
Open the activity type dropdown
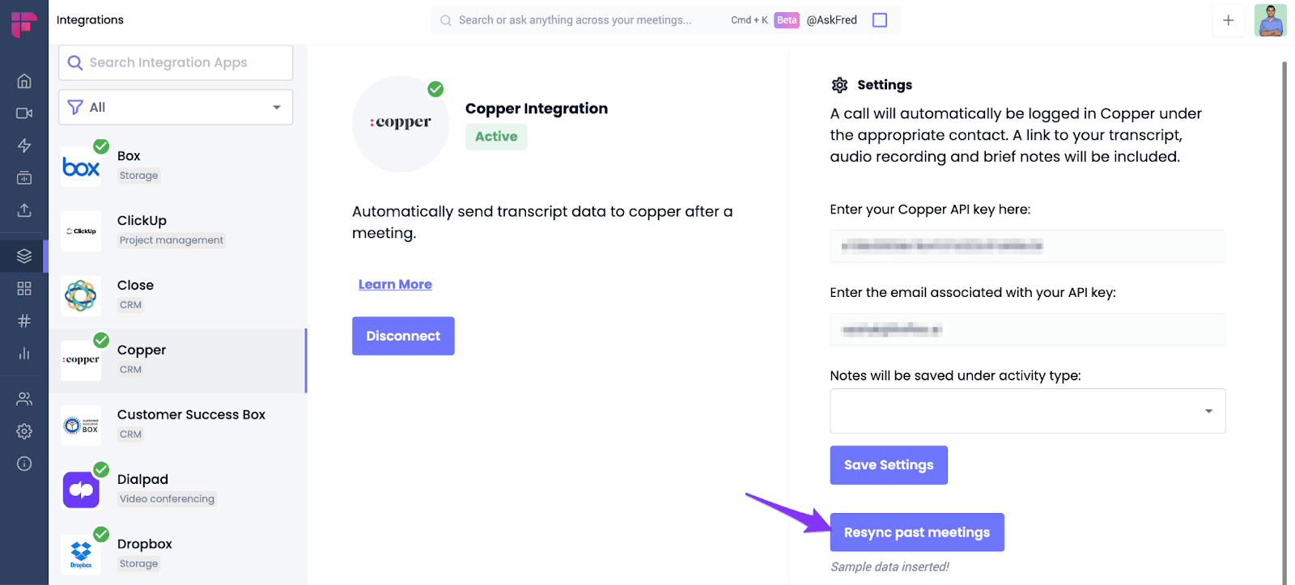tap(1027, 411)
